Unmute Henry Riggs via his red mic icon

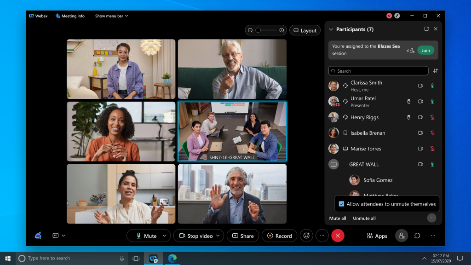coord(432,117)
